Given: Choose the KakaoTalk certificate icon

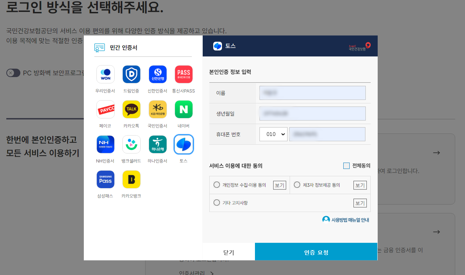Looking at the screenshot, I should [x=131, y=109].
